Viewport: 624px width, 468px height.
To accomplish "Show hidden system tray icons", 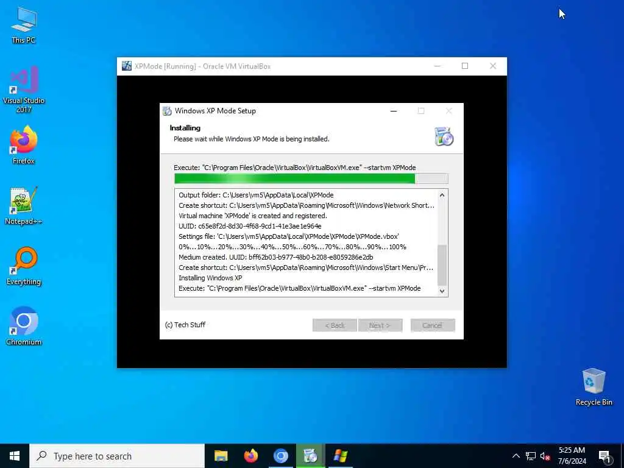I will pyautogui.click(x=516, y=456).
